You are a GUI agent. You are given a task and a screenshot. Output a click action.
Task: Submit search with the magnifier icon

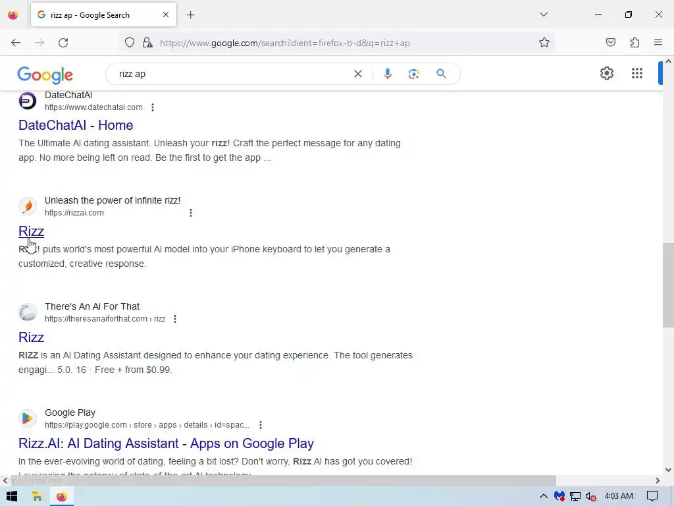coord(441,74)
